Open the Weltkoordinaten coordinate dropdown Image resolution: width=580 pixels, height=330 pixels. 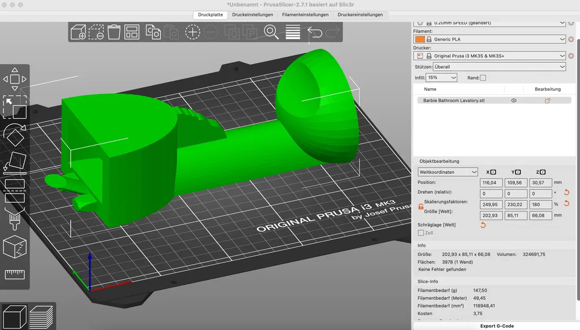(448, 172)
